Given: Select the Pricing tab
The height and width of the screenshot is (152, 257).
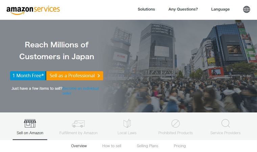Looking at the screenshot, I should 180,146.
